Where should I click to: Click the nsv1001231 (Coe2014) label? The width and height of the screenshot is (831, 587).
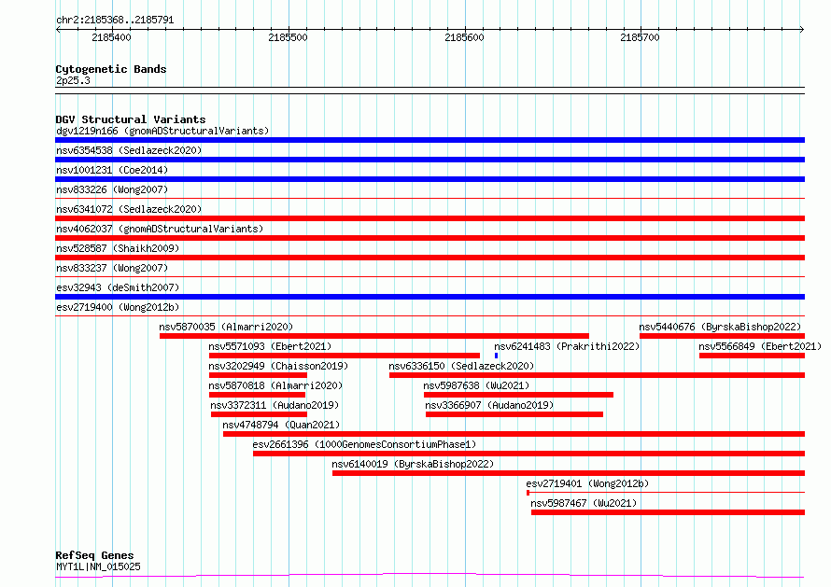112,170
